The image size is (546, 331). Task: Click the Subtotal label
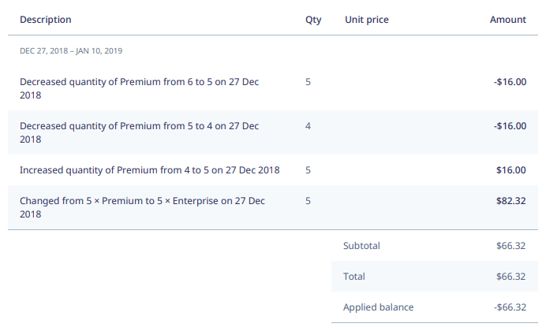click(x=361, y=246)
